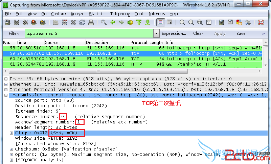The image size is (271, 164).
Task: Expand the SEQ/ACK analysis node
Action: coord(11,160)
